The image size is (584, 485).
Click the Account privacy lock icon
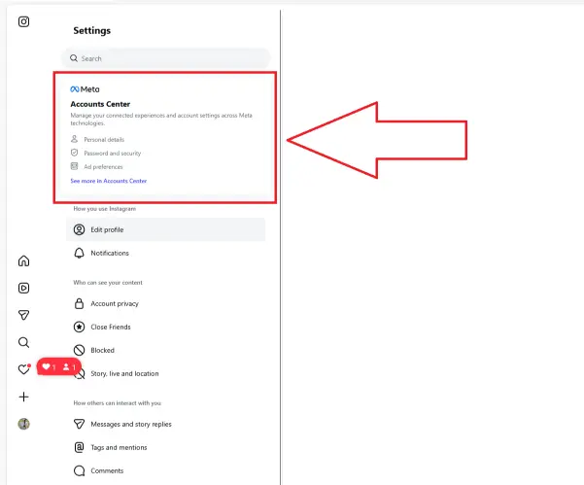point(79,303)
